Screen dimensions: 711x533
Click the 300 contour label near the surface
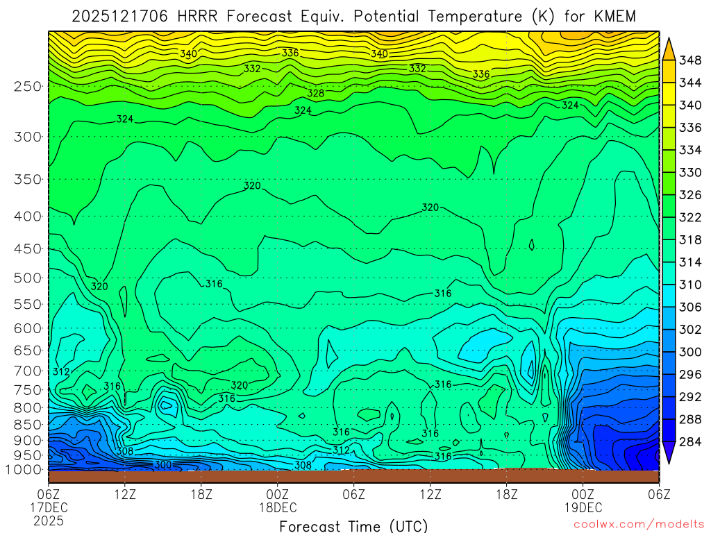pos(162,464)
